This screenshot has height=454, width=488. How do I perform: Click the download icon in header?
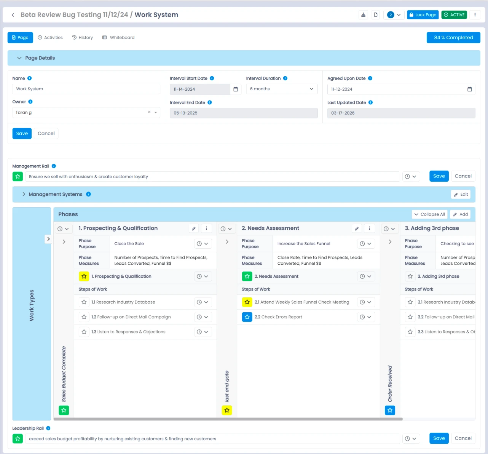click(x=363, y=15)
